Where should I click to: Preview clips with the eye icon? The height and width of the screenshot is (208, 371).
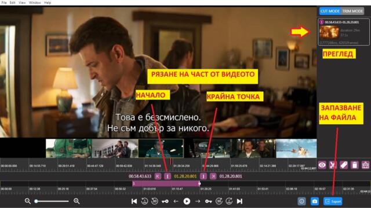click(322, 165)
